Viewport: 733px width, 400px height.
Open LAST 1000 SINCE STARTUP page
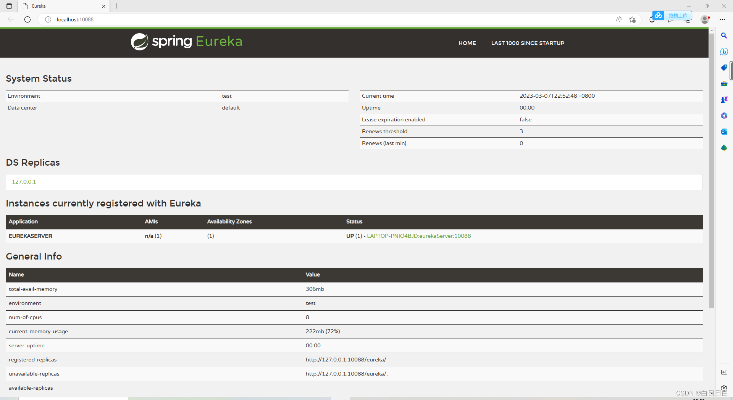[528, 43]
